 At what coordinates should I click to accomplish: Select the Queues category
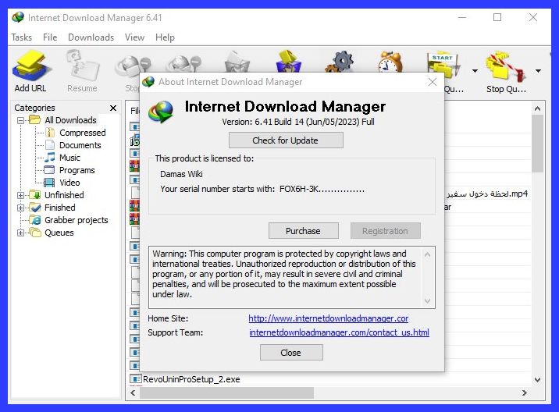click(x=59, y=233)
